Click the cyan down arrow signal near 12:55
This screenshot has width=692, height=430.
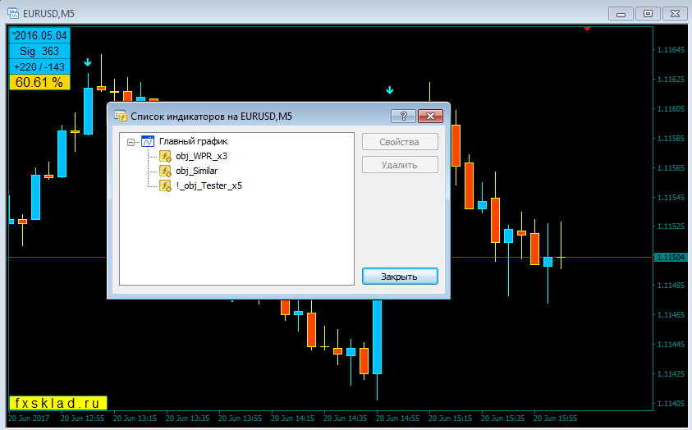(x=88, y=62)
